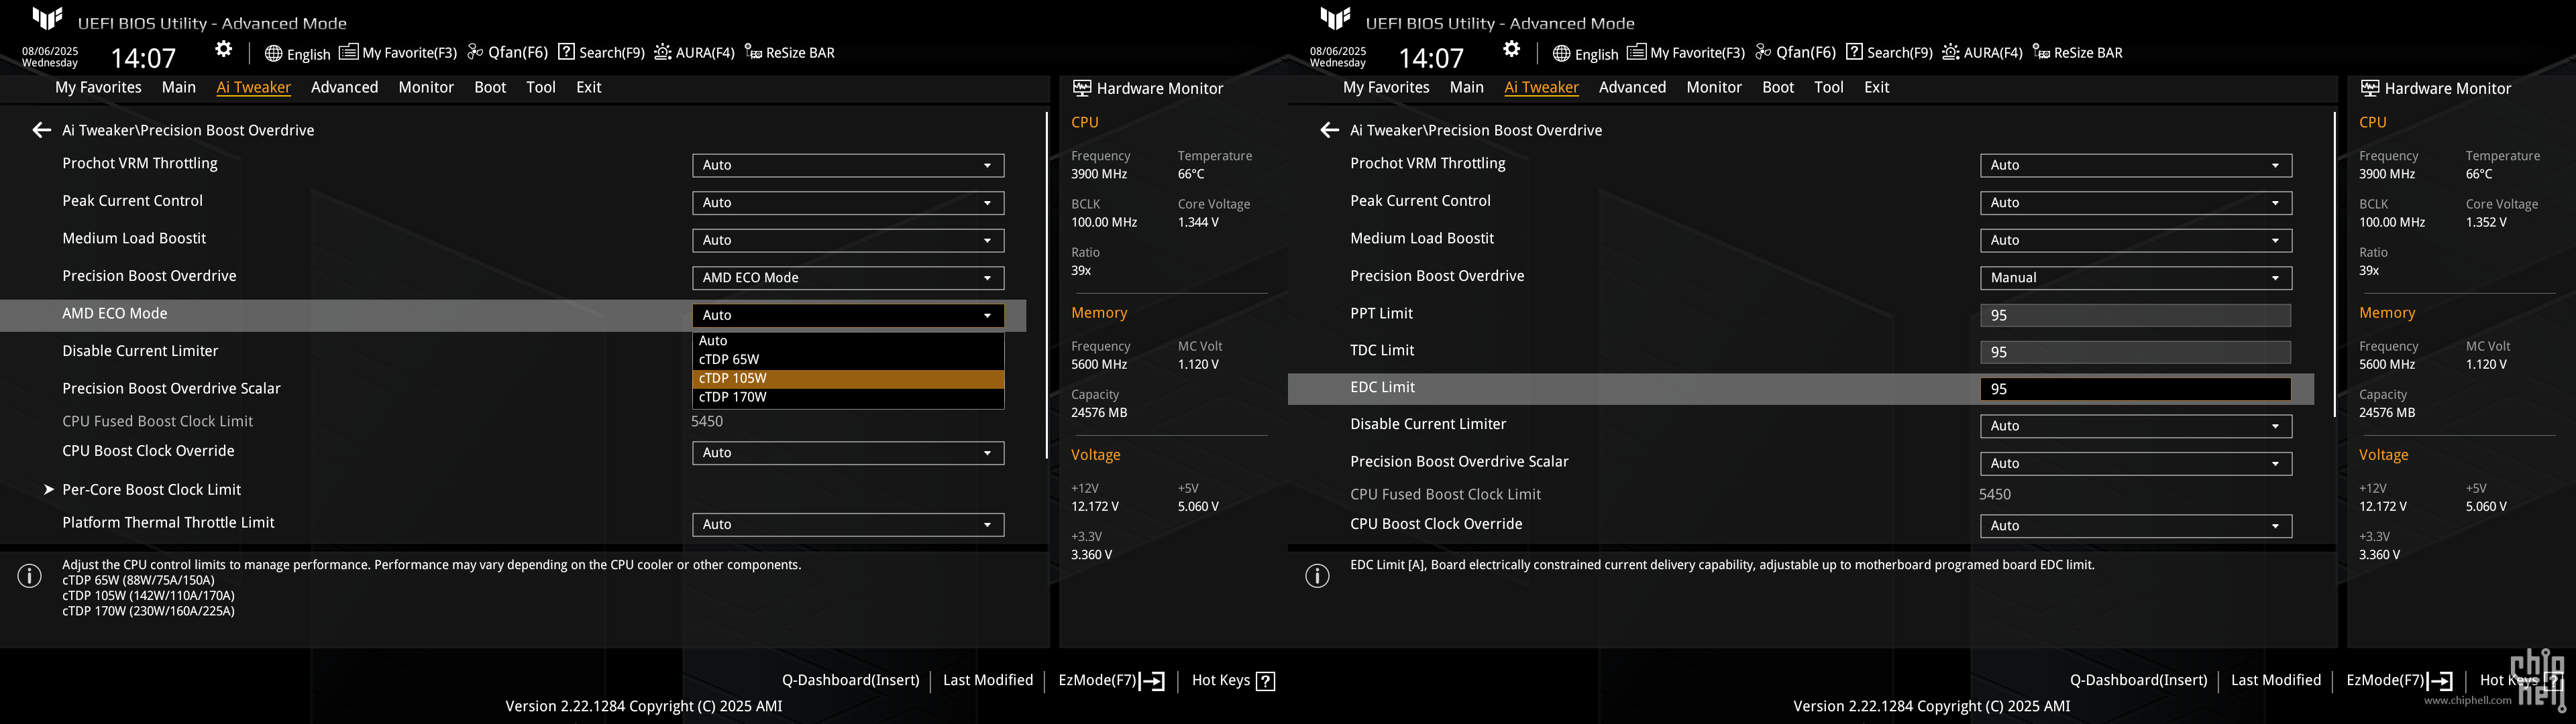Switch to Main tab in left window
The image size is (2576, 724).
(x=179, y=87)
